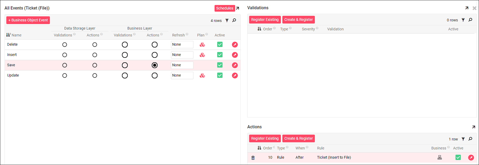479x165 pixels.
Task: Click the edit pencil for Update event
Action: coord(235,76)
